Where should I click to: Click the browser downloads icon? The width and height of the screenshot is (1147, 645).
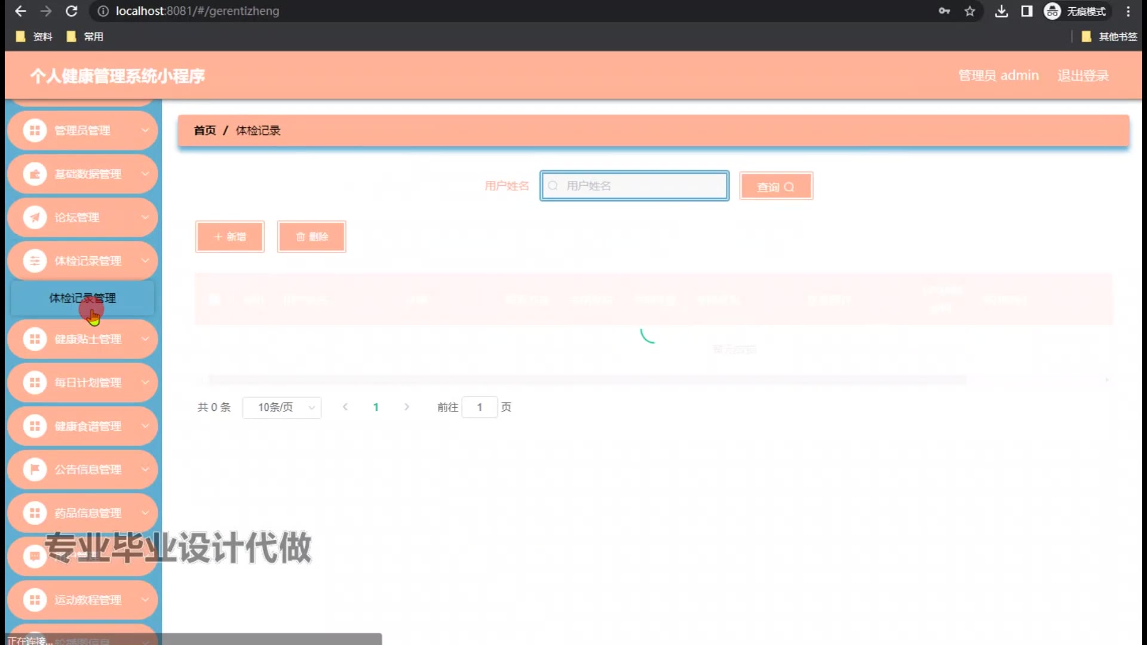click(x=1001, y=11)
